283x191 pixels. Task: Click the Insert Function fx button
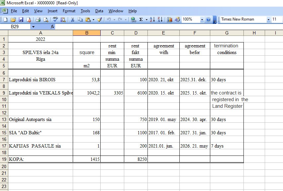click(52, 27)
